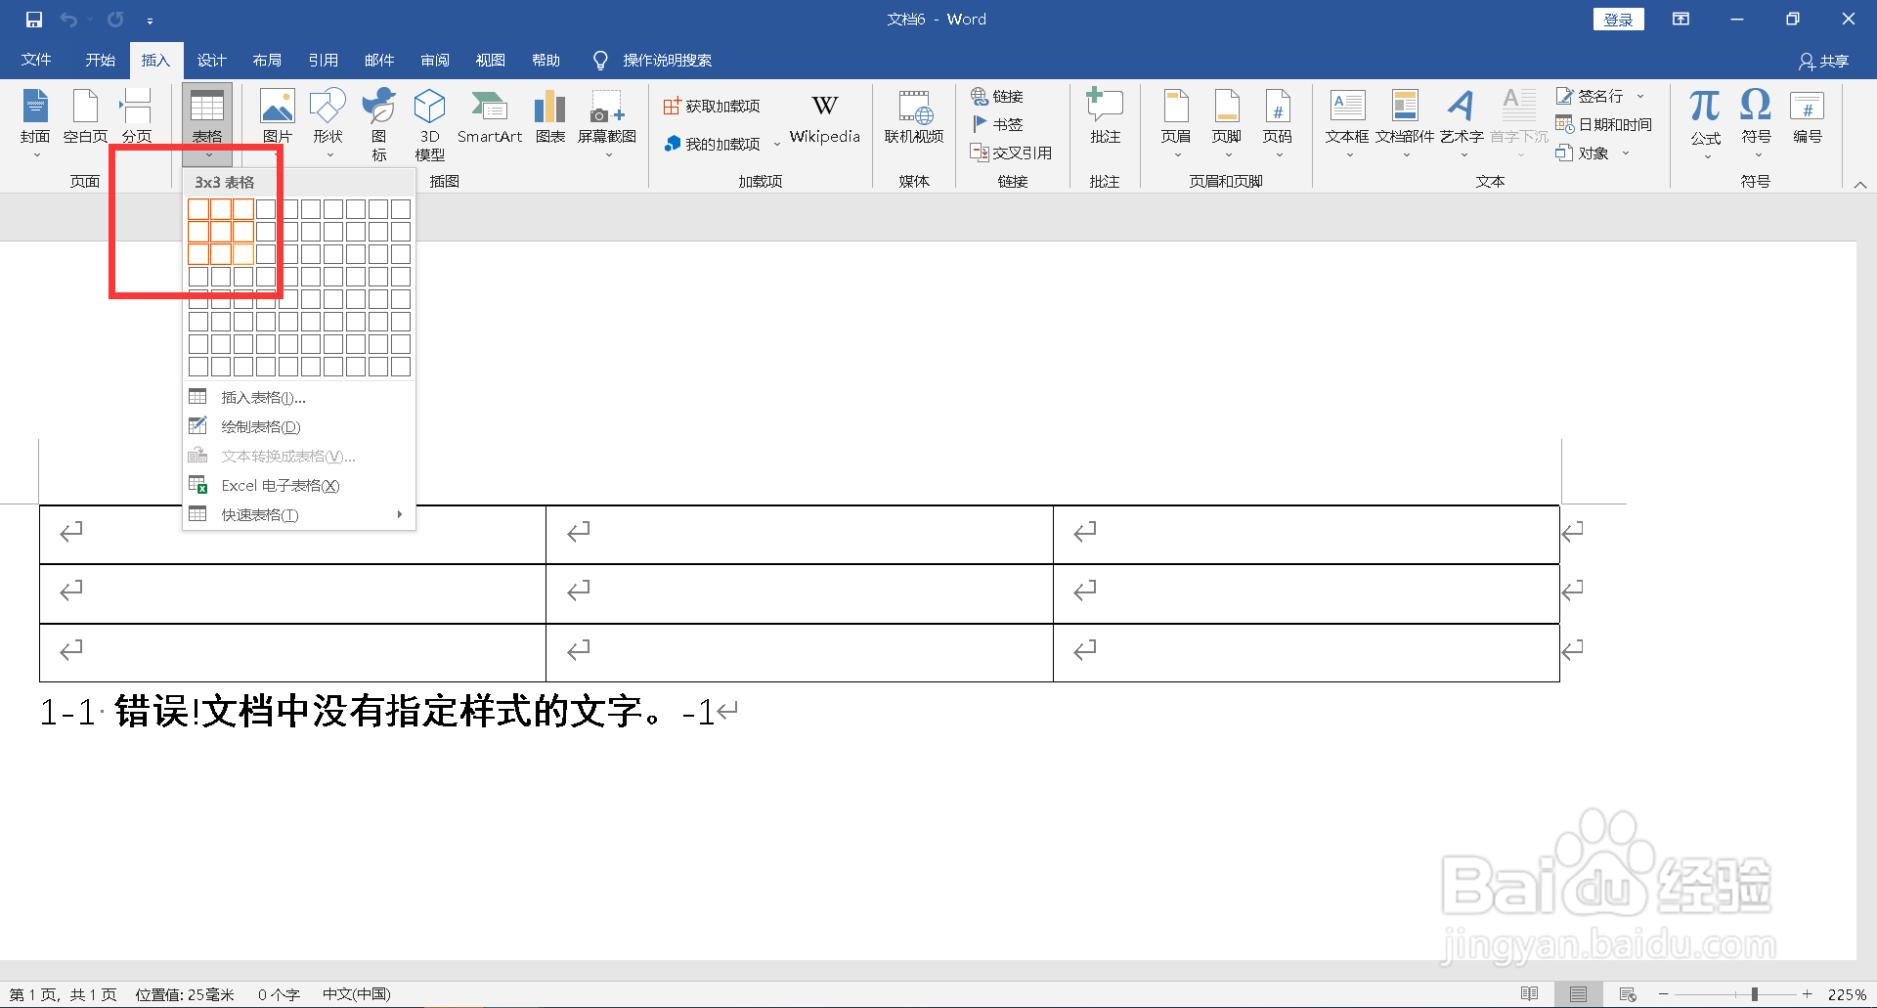Expand the 快速表格 submenu

(258, 513)
